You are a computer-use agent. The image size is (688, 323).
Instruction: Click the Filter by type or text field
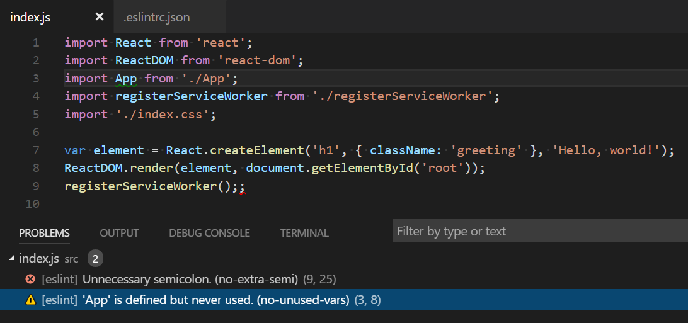click(x=536, y=232)
